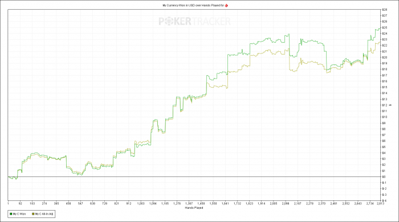The height and width of the screenshot is (222, 399).
Task: Click the 1,732 x-axis tick label
Action: (238, 203)
